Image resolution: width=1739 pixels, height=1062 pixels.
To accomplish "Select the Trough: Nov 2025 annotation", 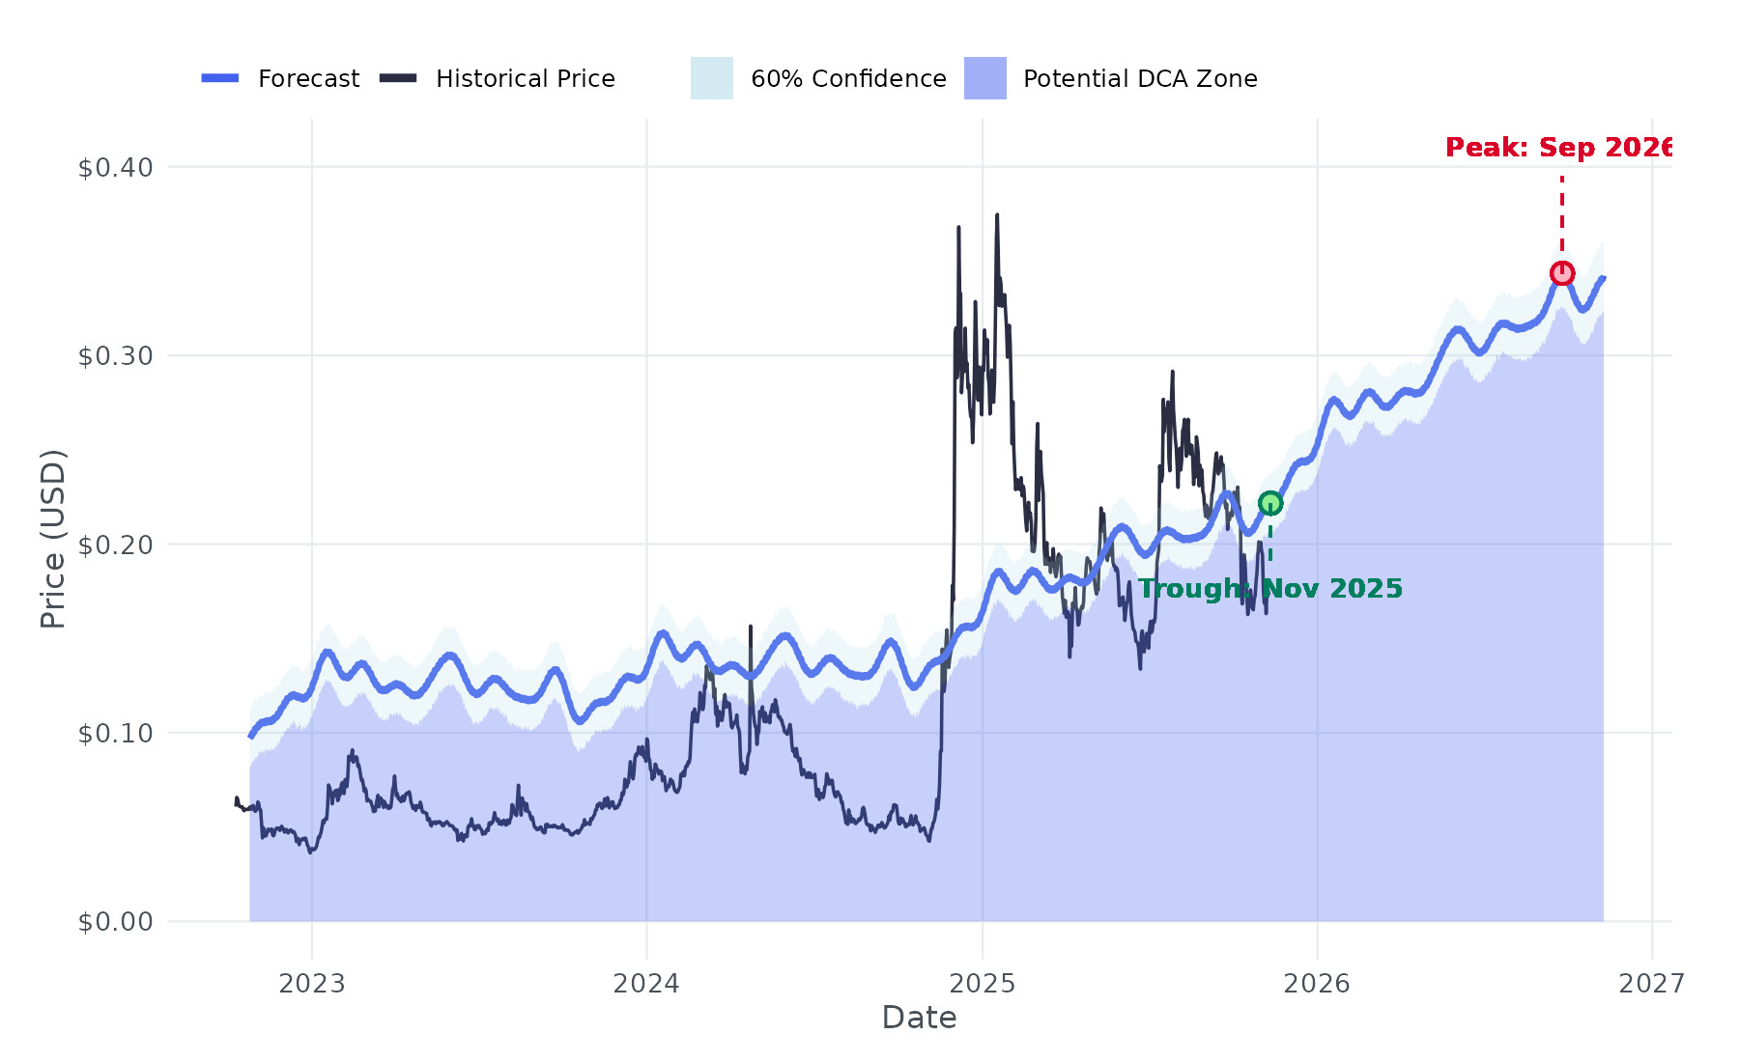I will tap(1270, 589).
